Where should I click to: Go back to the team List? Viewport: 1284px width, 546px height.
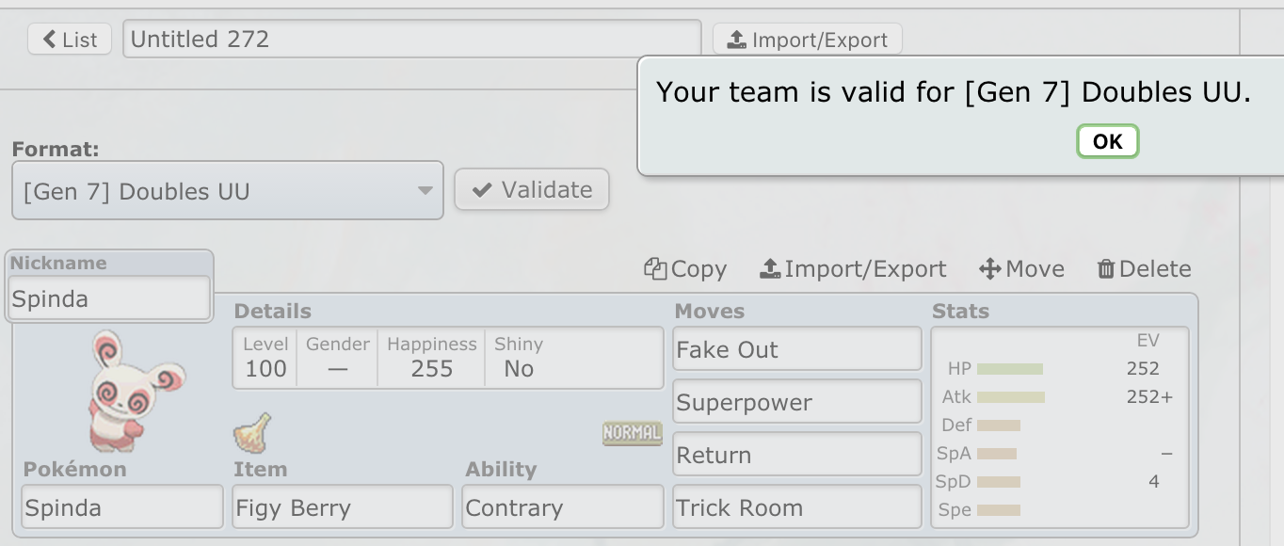point(70,40)
